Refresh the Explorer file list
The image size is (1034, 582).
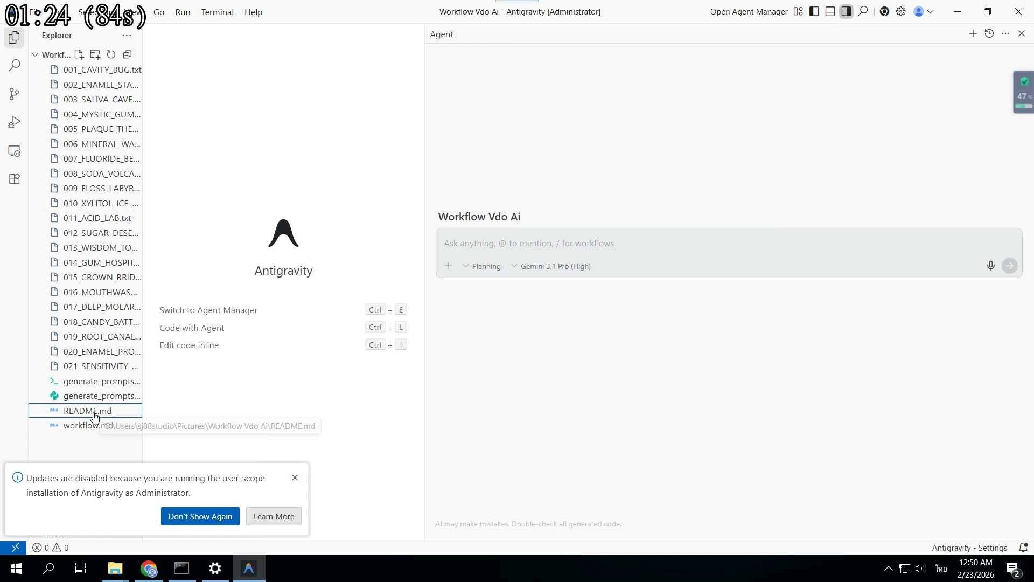tap(111, 54)
